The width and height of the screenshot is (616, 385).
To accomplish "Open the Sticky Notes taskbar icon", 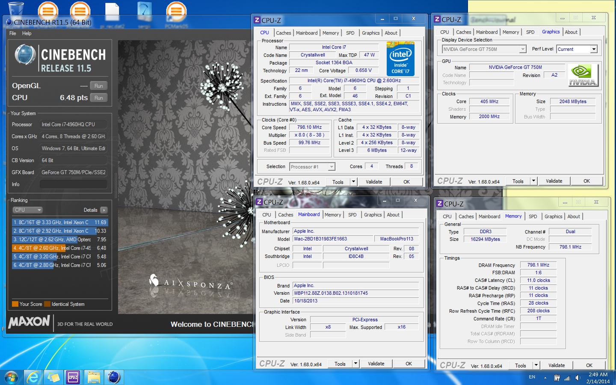I will (53, 377).
